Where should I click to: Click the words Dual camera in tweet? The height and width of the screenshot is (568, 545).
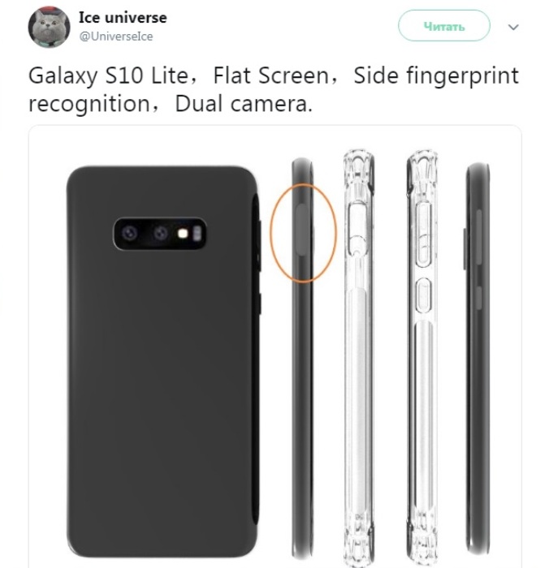[x=244, y=104]
